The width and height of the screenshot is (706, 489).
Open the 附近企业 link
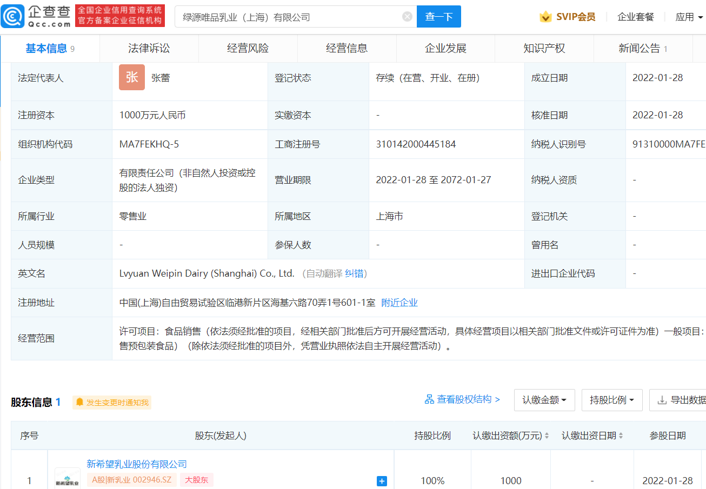[x=399, y=303]
